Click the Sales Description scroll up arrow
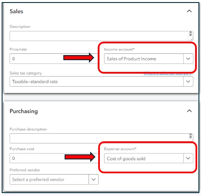201x196 pixels. [191, 32]
